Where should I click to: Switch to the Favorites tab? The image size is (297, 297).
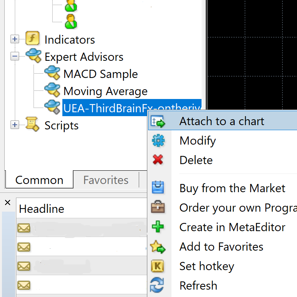pos(106,180)
